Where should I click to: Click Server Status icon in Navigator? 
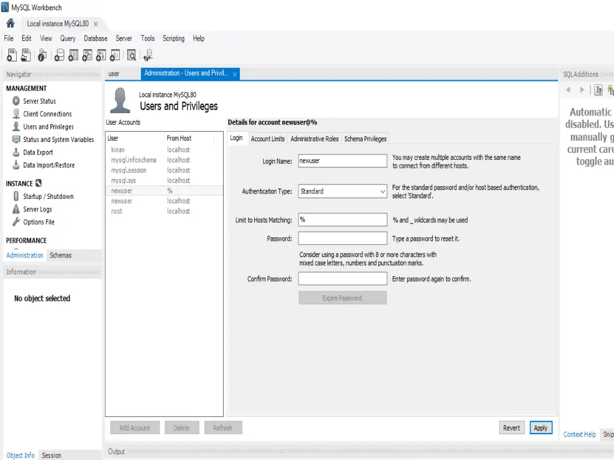(x=16, y=101)
